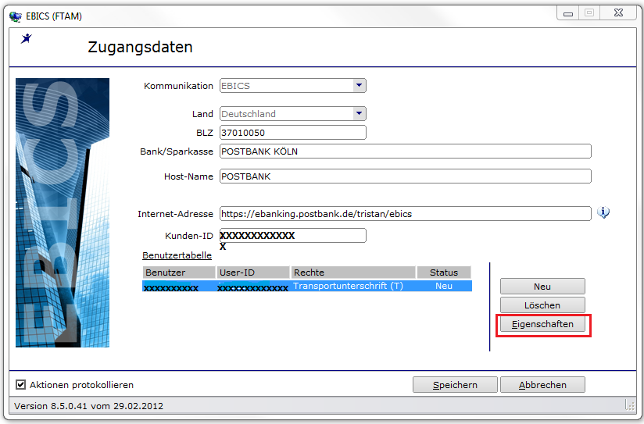The height and width of the screenshot is (424, 644).
Task: Expand the Land dropdown arrow
Action: tap(359, 113)
